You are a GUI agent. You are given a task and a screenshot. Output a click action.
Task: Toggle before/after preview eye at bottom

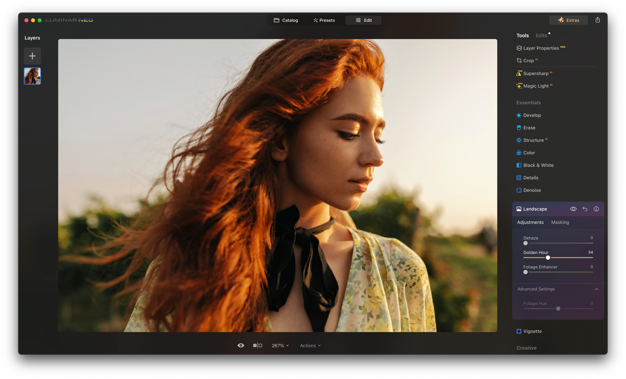[240, 345]
